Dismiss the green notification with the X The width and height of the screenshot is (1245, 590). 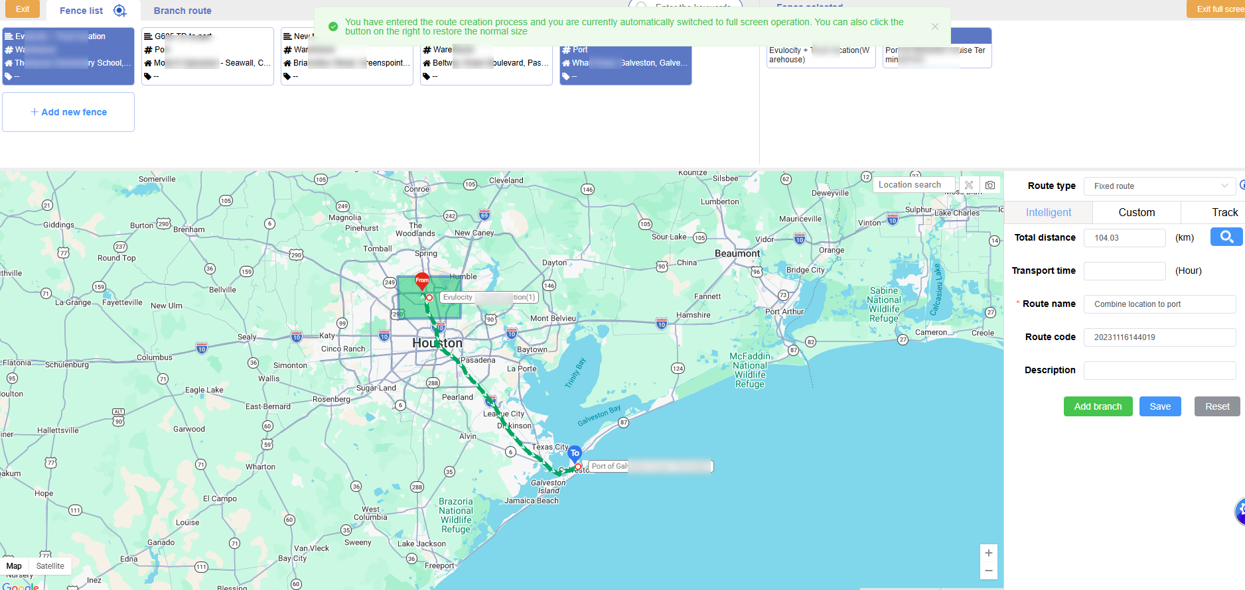(x=934, y=27)
